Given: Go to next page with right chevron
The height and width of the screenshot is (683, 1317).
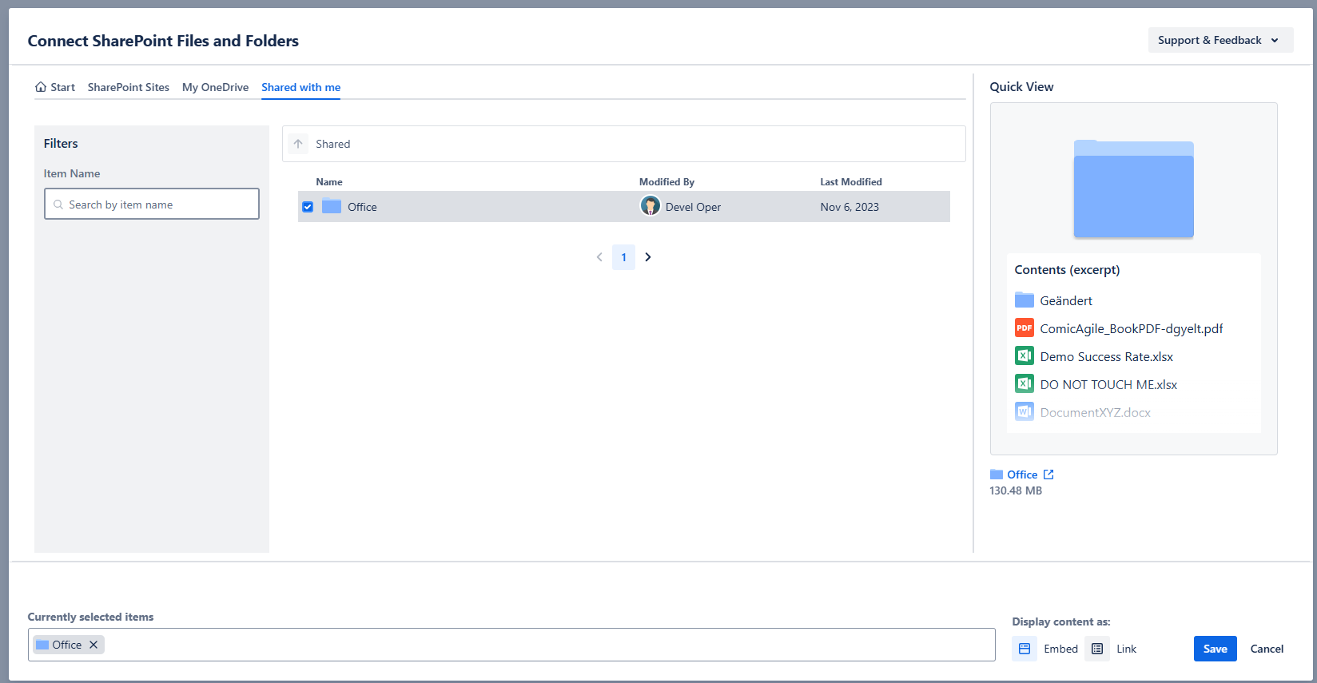Looking at the screenshot, I should pyautogui.click(x=648, y=257).
